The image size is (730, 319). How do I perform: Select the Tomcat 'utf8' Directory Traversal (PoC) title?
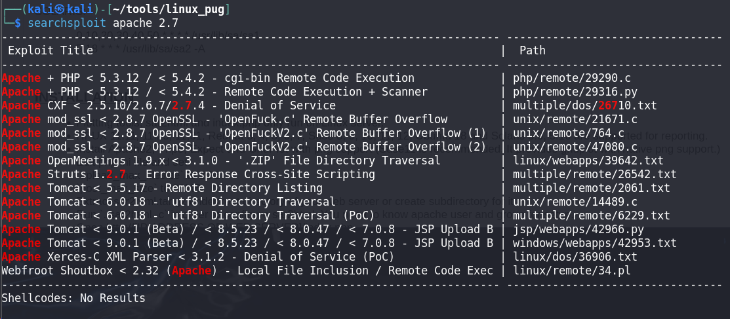point(188,216)
